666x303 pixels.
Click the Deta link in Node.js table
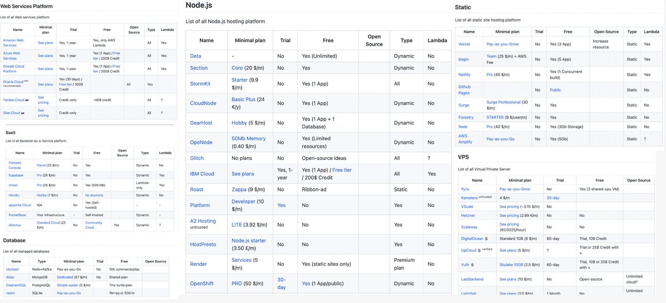pyautogui.click(x=195, y=56)
